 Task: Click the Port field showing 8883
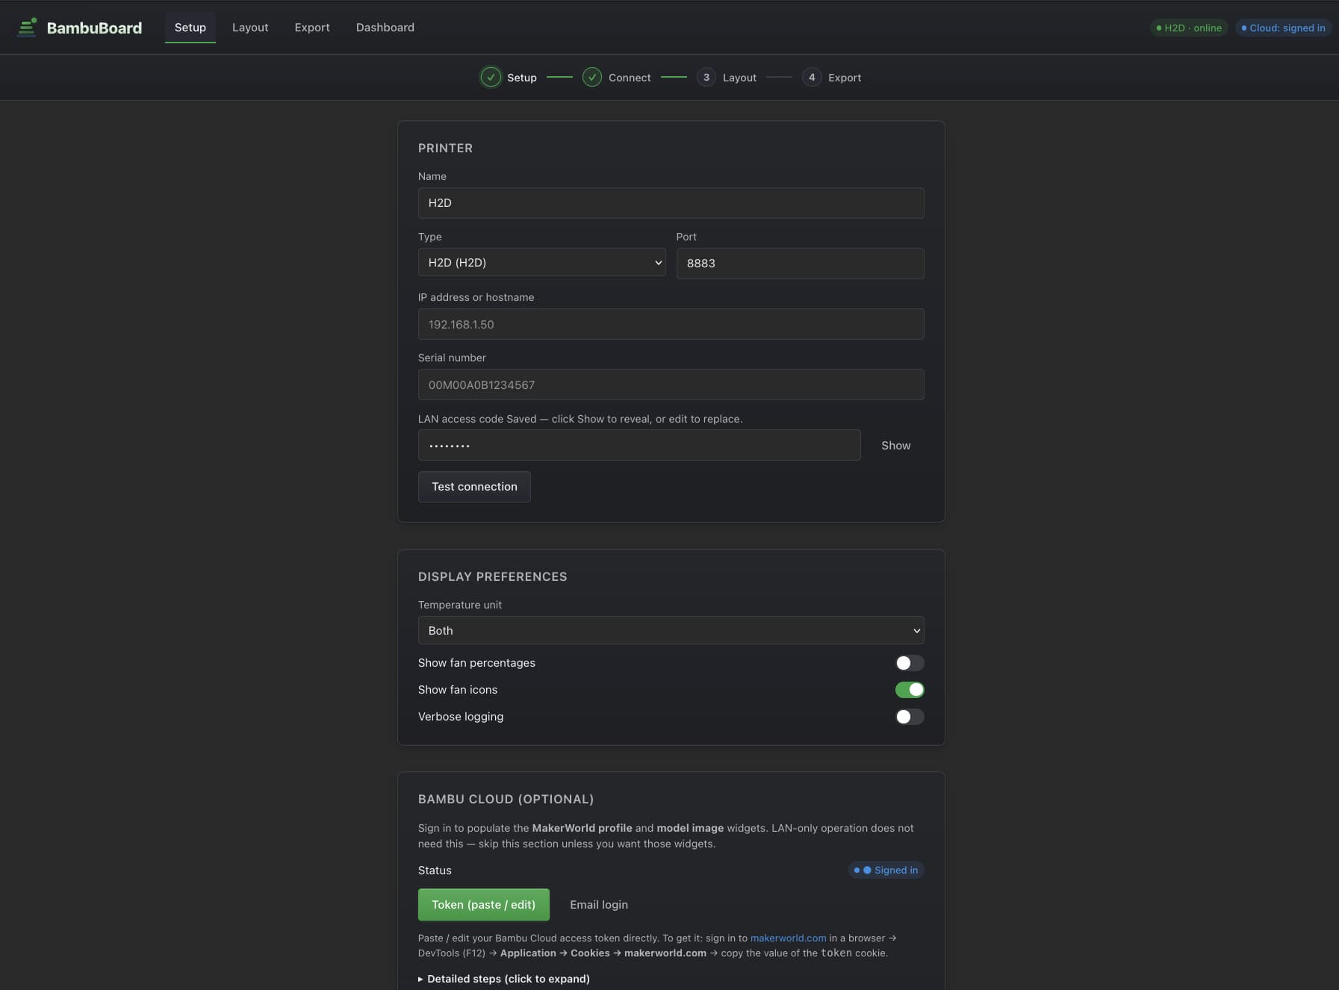801,264
